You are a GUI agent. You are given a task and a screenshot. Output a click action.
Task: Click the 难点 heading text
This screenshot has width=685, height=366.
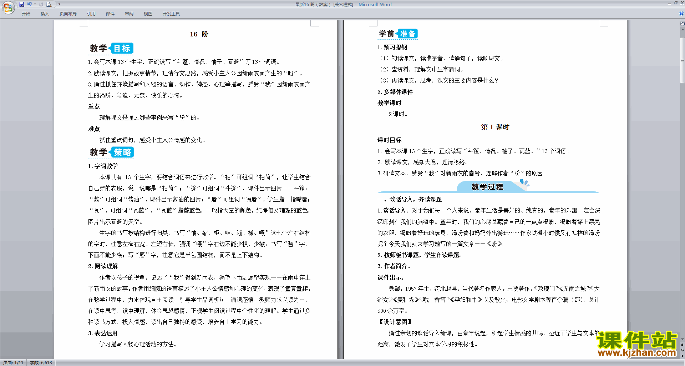[x=94, y=129]
